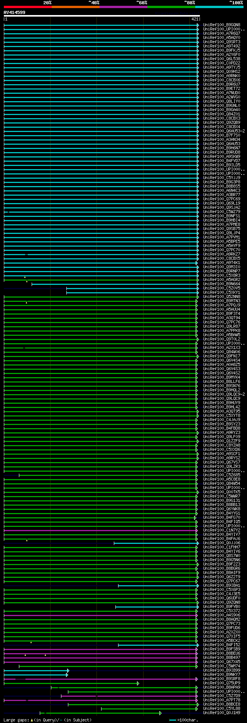This screenshot has width=247, height=723.
Task: Select hit label UniRef100_B9FSB9
Action: [222, 649]
